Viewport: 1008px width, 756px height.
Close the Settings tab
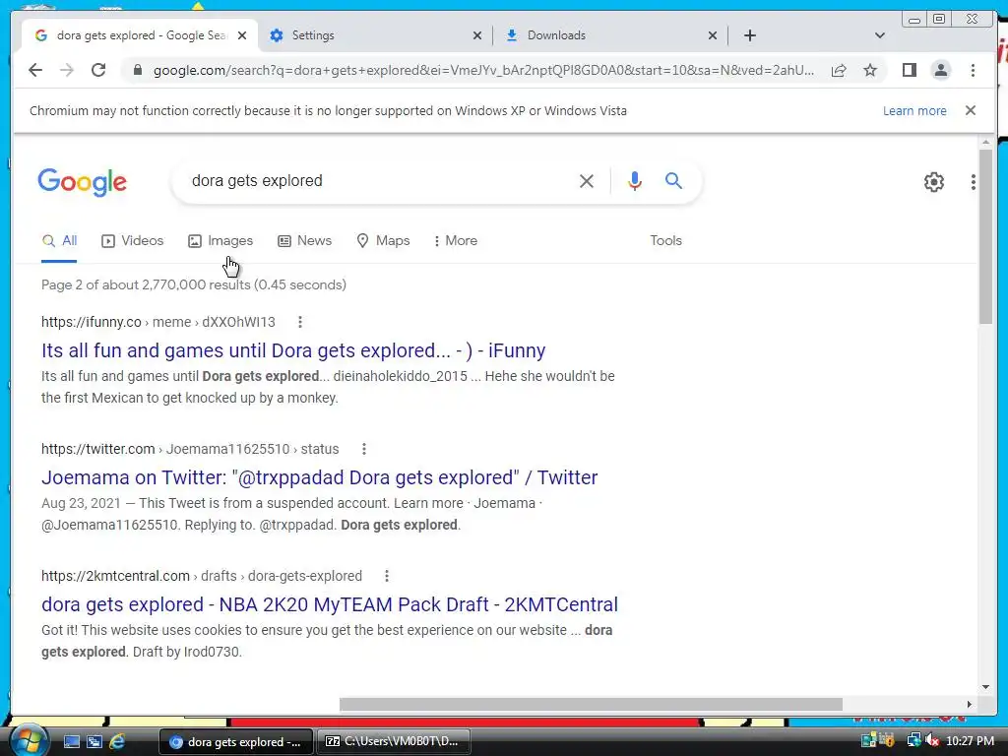coord(477,35)
